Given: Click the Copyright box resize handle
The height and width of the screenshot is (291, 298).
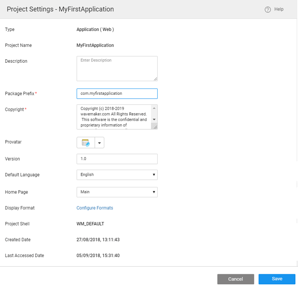Looking at the screenshot, I should coord(155,127).
